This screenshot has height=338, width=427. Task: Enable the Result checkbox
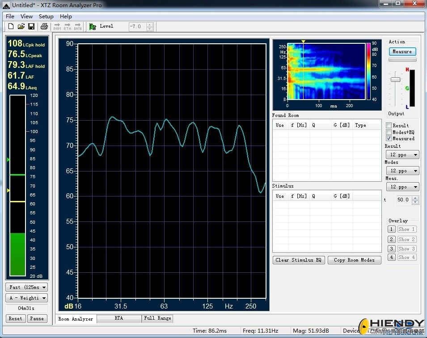point(389,125)
